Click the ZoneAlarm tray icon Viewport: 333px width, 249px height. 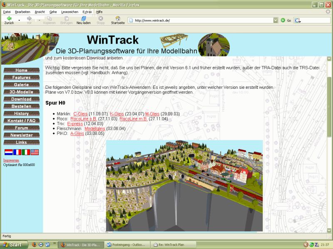(x=317, y=245)
